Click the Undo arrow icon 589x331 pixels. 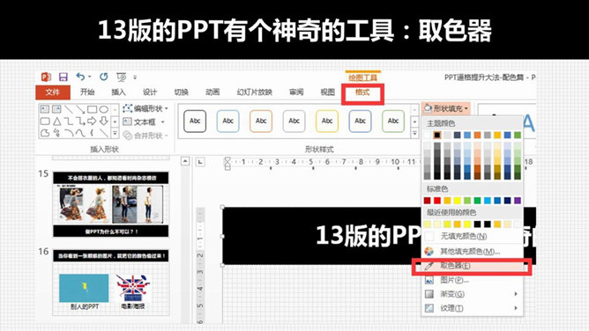click(x=80, y=77)
